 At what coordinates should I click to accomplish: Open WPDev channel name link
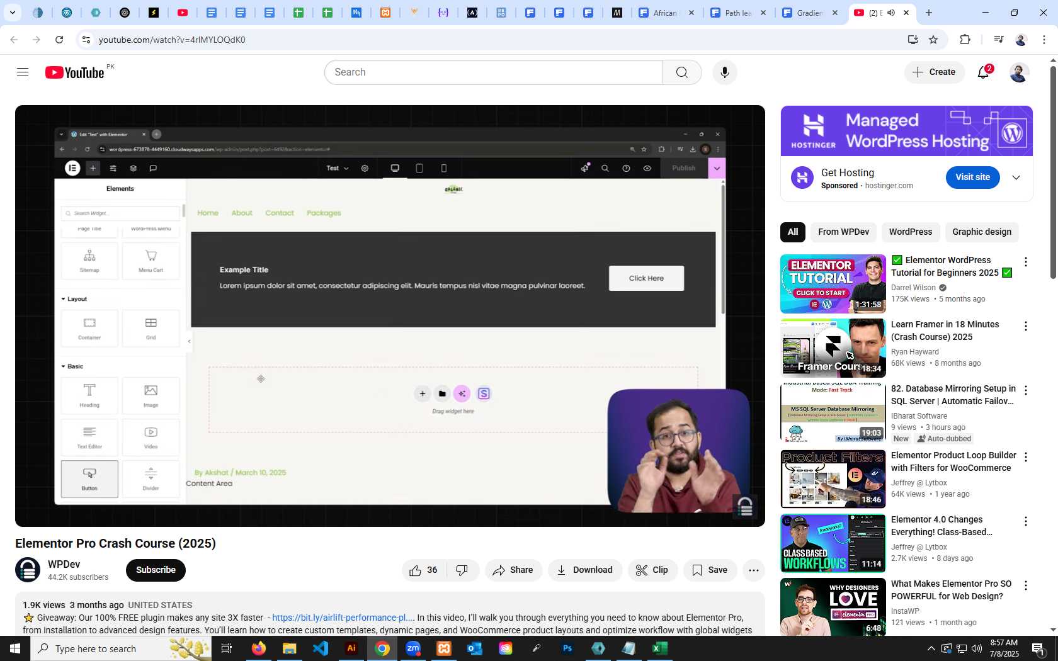pyautogui.click(x=64, y=565)
